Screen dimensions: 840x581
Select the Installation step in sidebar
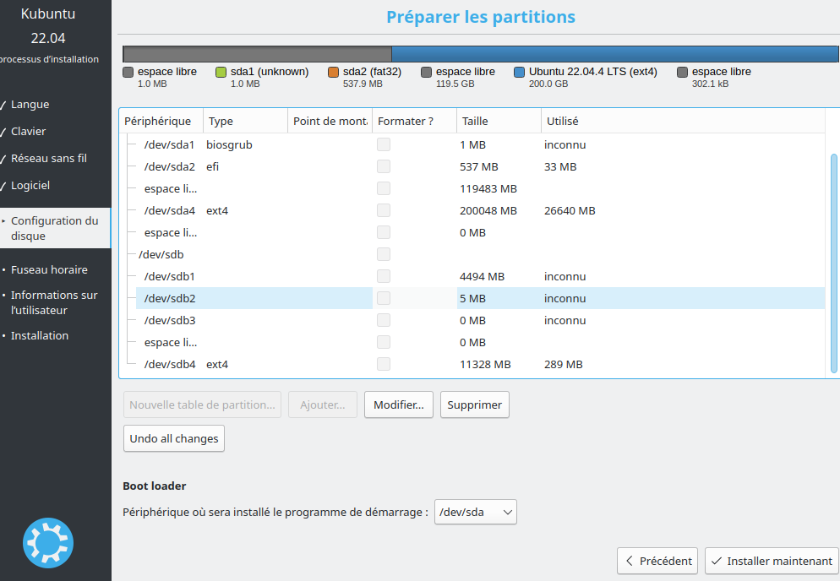tap(40, 336)
